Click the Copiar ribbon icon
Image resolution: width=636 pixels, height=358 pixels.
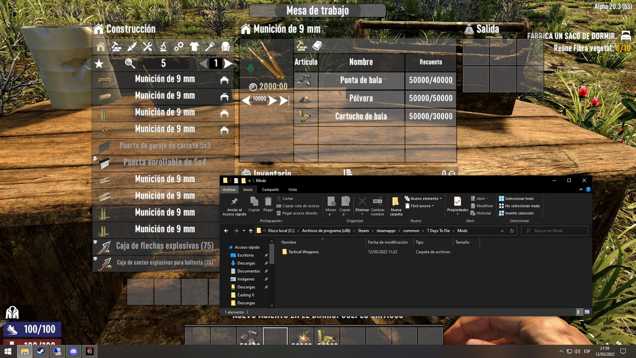tap(254, 204)
